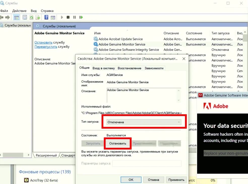The image size is (248, 184).
Task: Open the Файл menu
Action: pos(4,11)
